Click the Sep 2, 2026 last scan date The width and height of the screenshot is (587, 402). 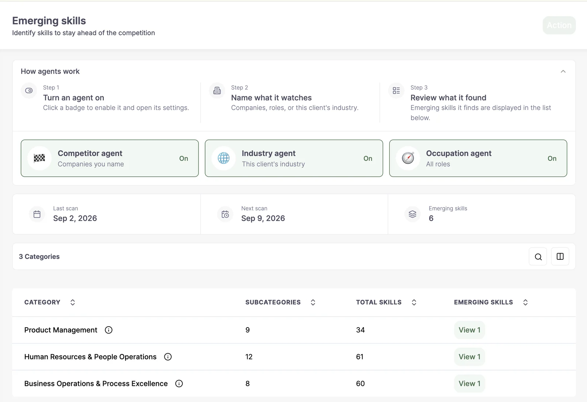point(75,218)
